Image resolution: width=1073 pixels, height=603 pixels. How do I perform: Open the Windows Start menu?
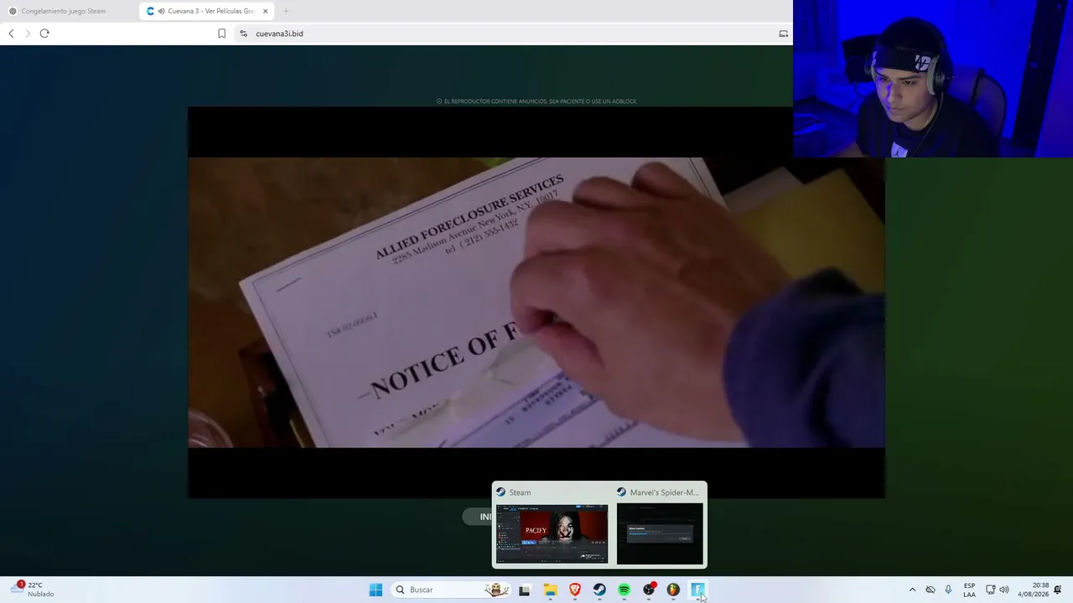click(x=376, y=590)
